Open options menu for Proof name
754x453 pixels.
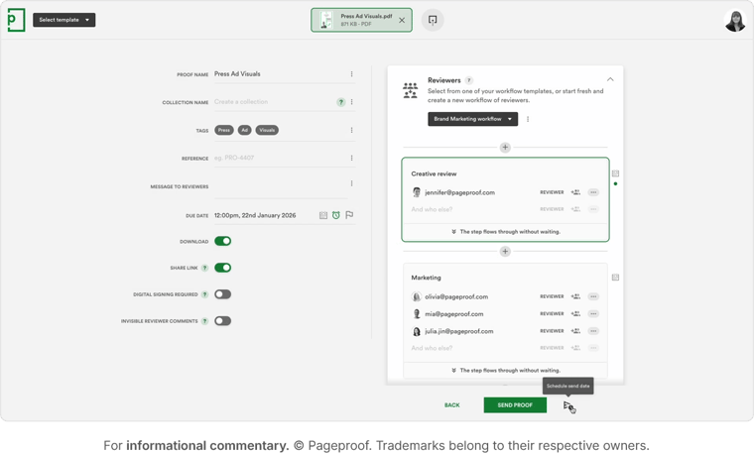351,74
